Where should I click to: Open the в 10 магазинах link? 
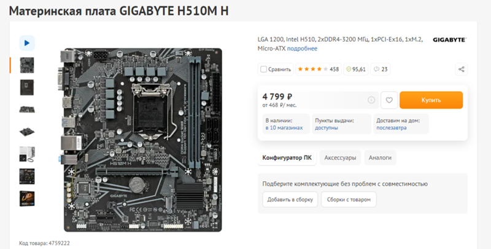coord(284,128)
